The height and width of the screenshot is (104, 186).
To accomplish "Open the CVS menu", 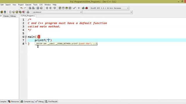I will (41, 5).
